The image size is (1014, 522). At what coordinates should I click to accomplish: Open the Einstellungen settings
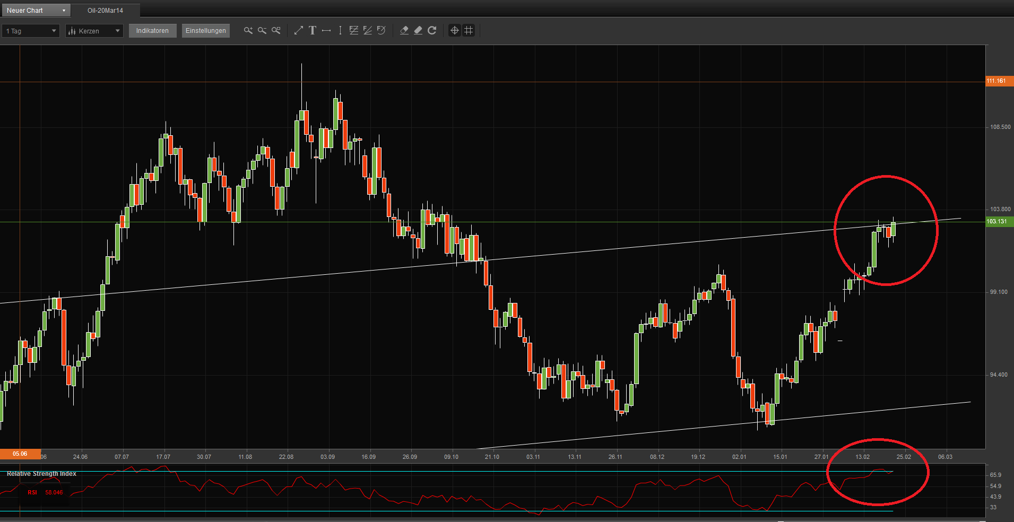205,30
